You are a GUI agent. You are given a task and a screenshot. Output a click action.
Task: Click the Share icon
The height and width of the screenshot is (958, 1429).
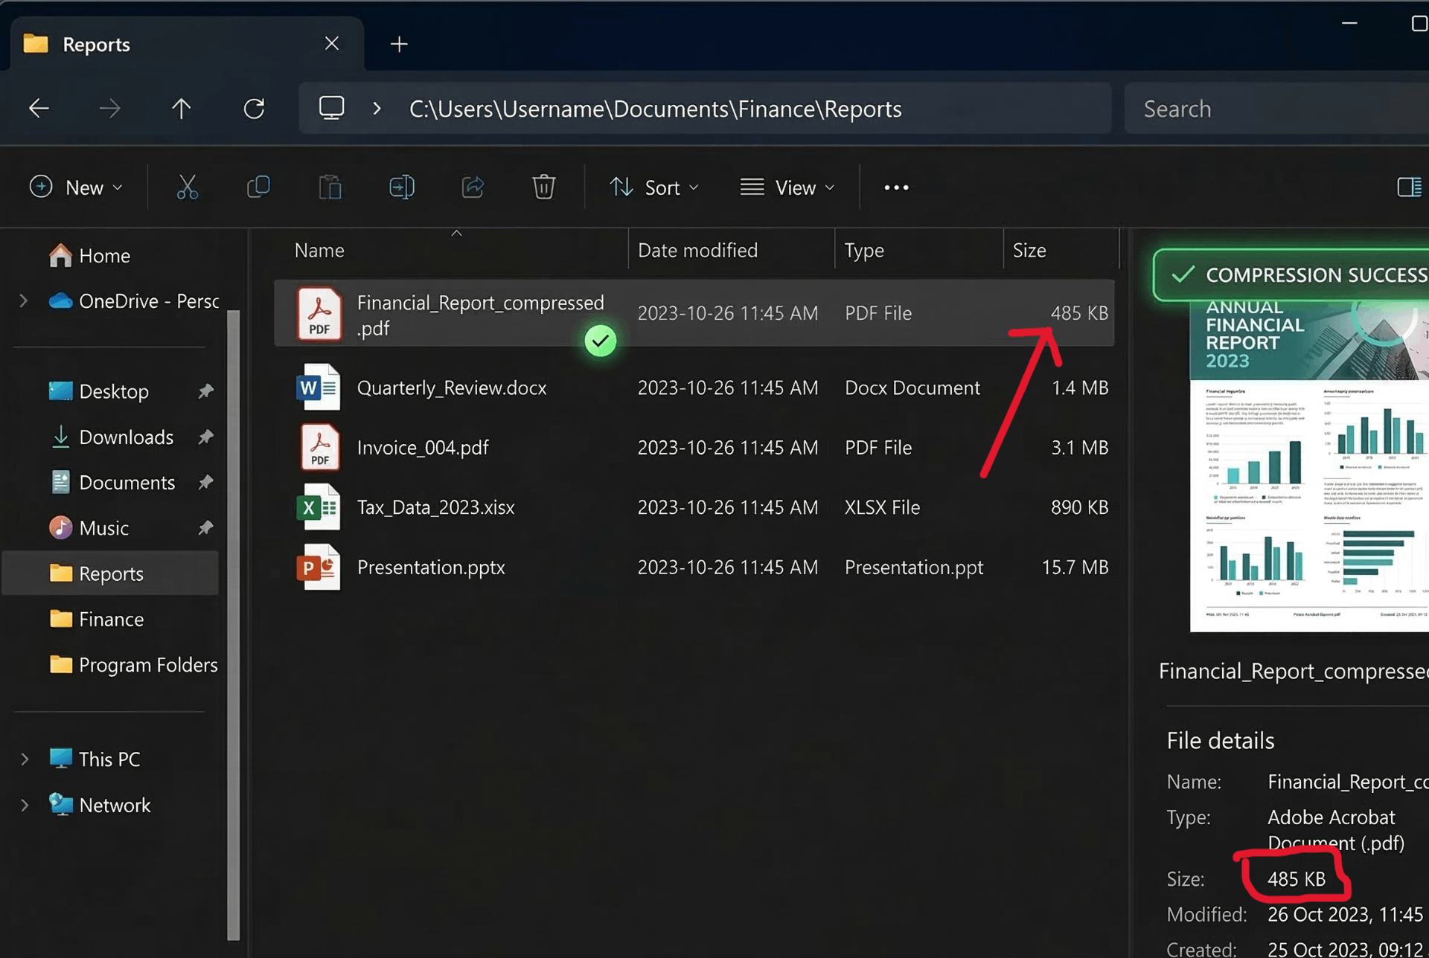pos(473,187)
